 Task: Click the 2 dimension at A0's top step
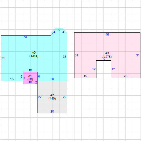click(x=52, y=34)
